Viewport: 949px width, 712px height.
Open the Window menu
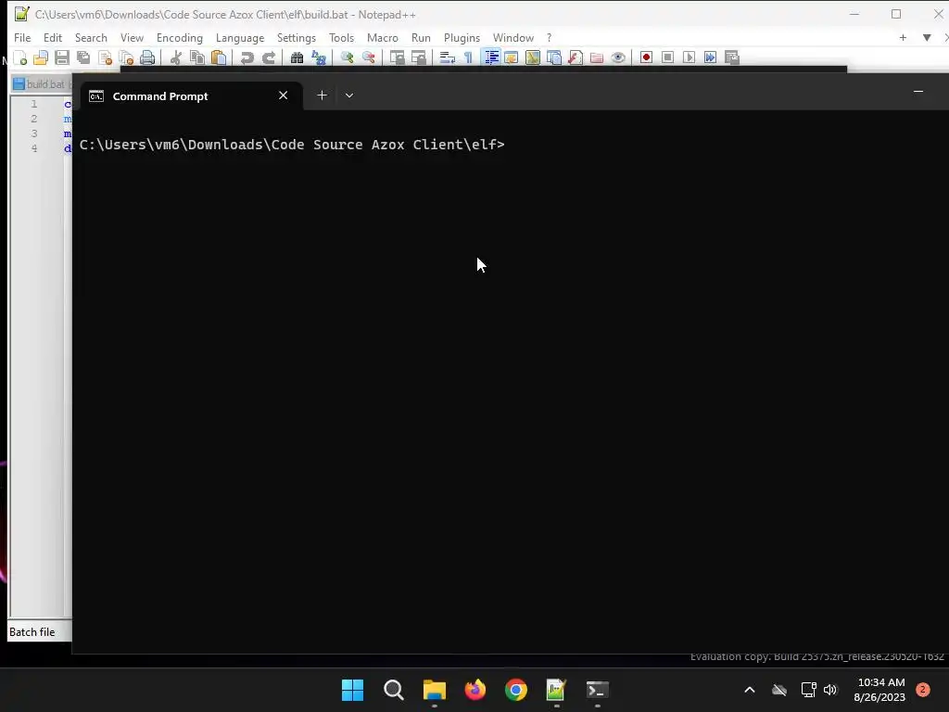pyautogui.click(x=513, y=37)
